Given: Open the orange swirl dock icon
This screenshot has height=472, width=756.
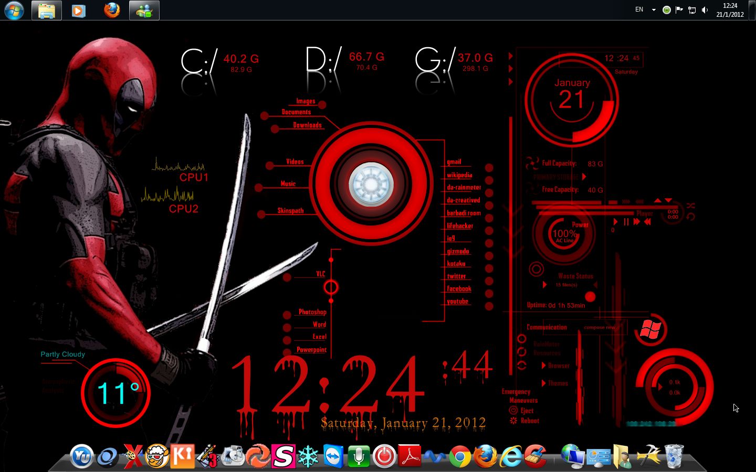Looking at the screenshot, I should pyautogui.click(x=258, y=456).
